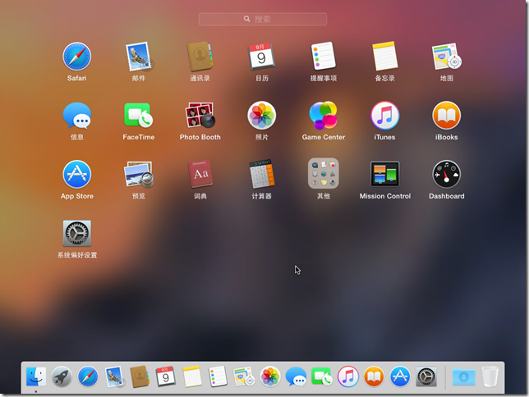Launch 邮件 (Mail) app in Launchpad
The height and width of the screenshot is (397, 529).
(x=139, y=57)
